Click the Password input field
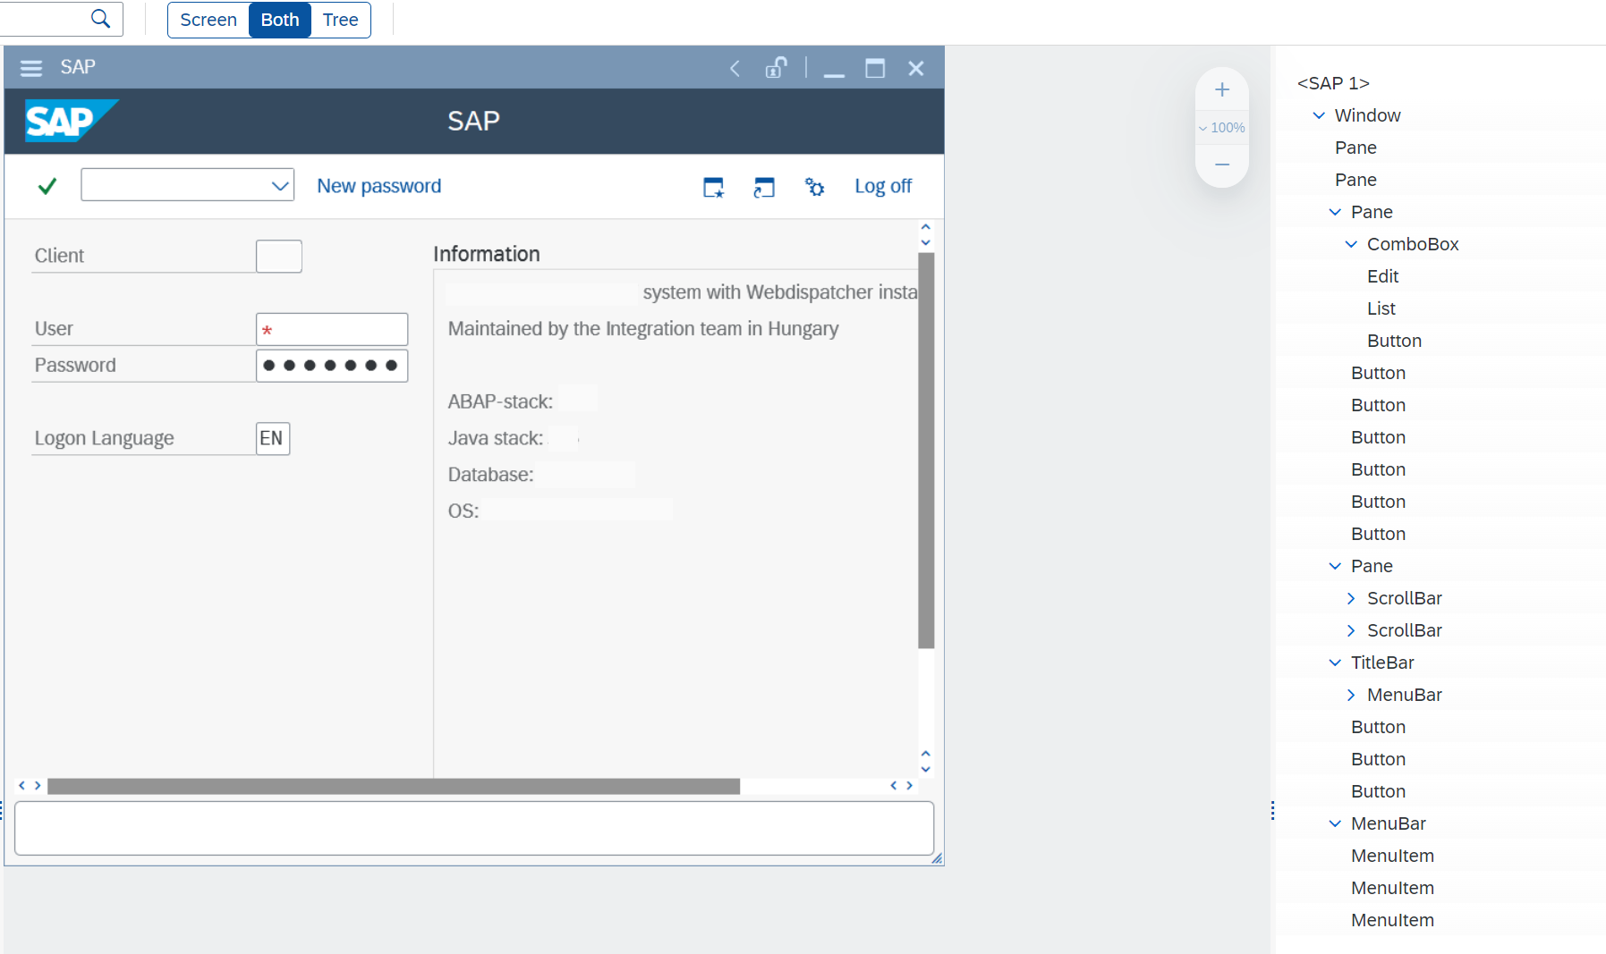 click(332, 366)
